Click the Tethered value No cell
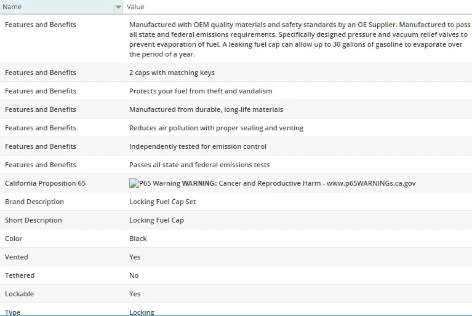Viewport: 472px width, 316px height. pyautogui.click(x=134, y=275)
